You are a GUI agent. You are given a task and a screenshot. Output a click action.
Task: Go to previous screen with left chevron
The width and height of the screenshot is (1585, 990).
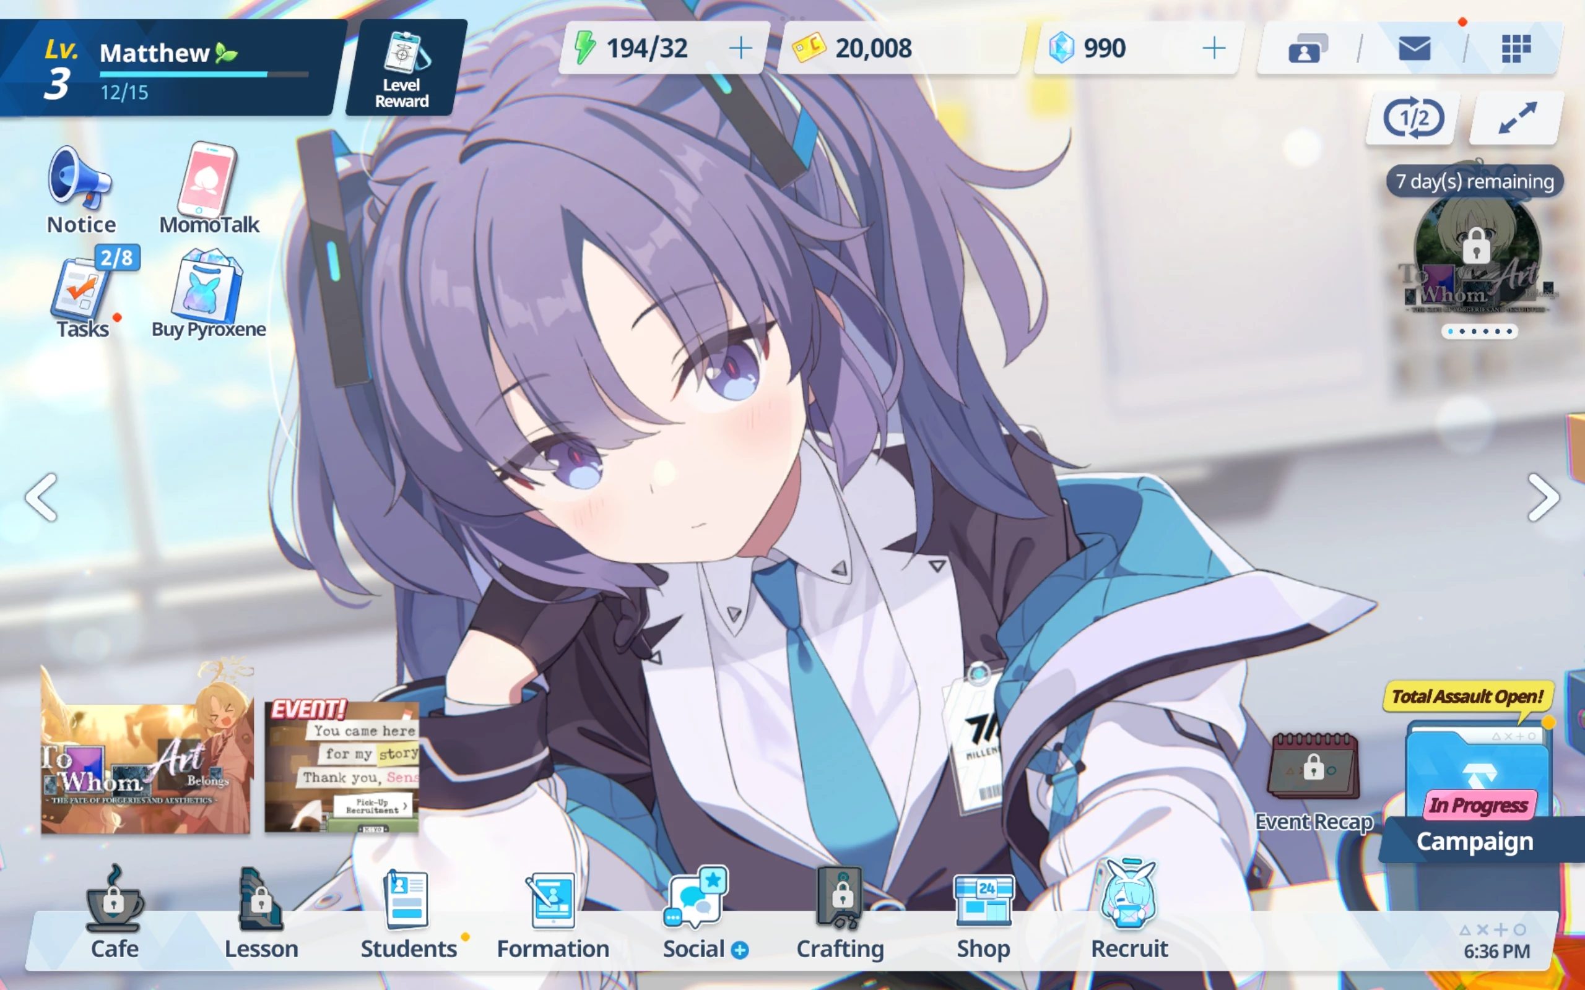click(x=42, y=497)
